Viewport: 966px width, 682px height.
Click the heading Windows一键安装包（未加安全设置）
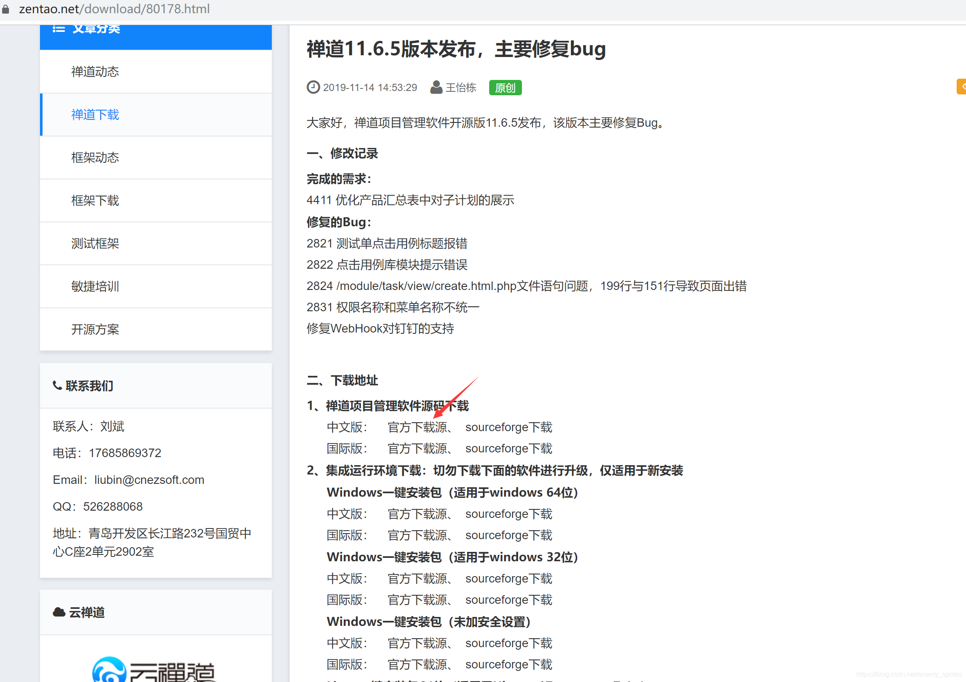tap(429, 622)
